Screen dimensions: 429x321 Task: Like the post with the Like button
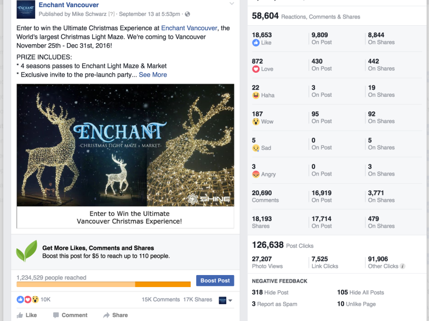pyautogui.click(x=27, y=315)
